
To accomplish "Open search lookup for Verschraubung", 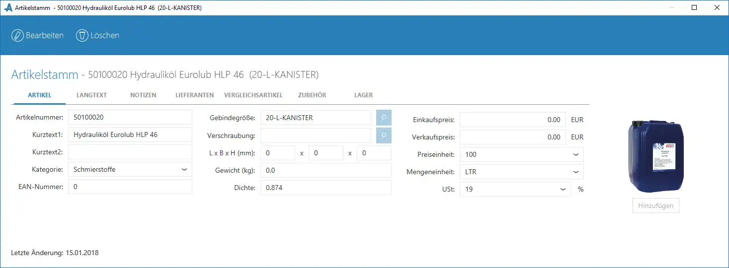I will 384,135.
